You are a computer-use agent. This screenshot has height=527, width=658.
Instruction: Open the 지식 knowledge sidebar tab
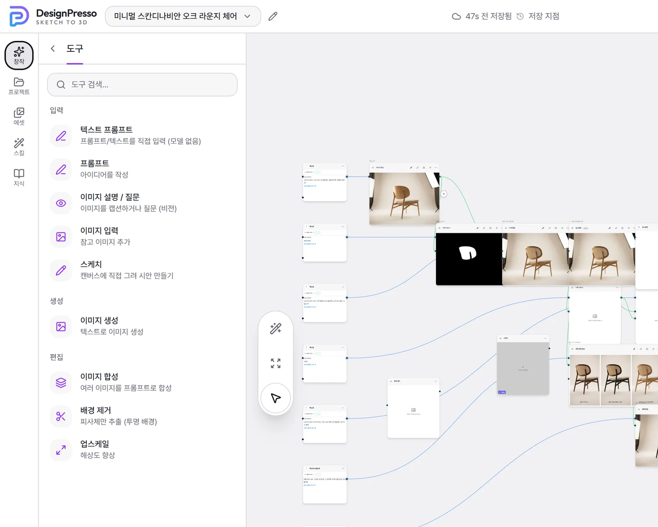[19, 177]
